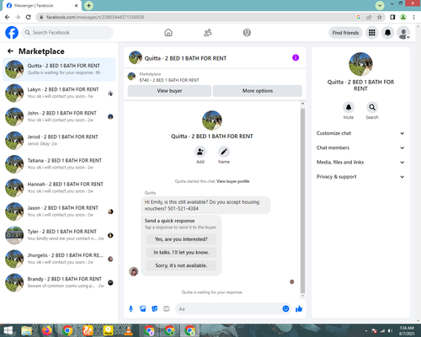421x337 pixels.
Task: Send quick response In talks. I'll let you know.
Action: [181, 253]
